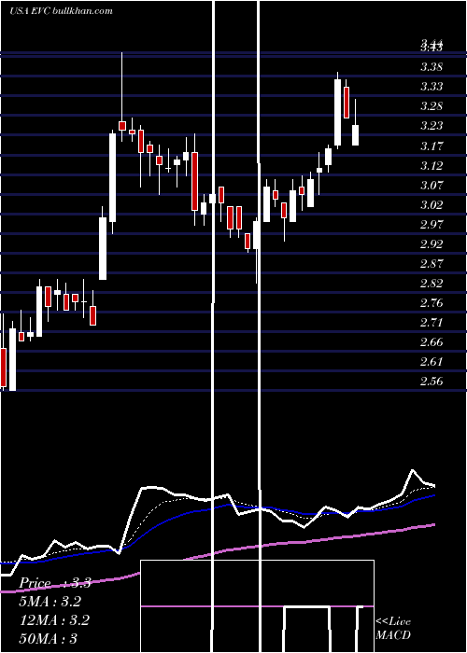Click the 12MA : 3.2 legend entry
This screenshot has width=467, height=653.
coord(54,620)
